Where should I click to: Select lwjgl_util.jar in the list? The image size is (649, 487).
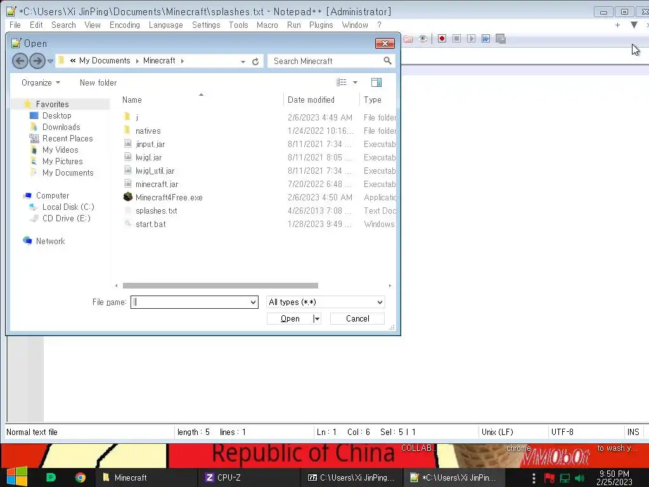tap(155, 171)
